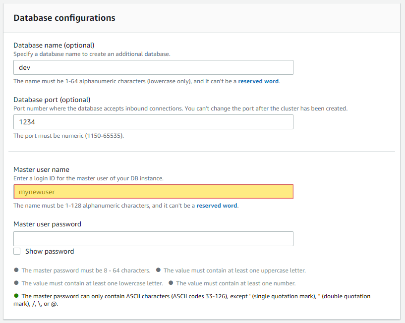405x323 pixels.
Task: Click the green dot for ASCII characters rule
Action: point(16,296)
